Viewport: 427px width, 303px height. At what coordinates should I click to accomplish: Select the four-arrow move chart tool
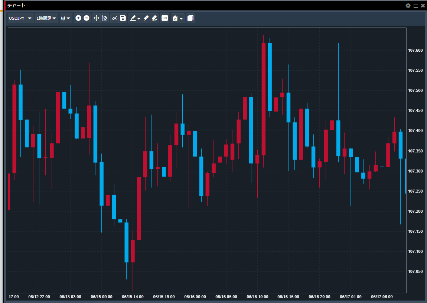pyautogui.click(x=96, y=18)
